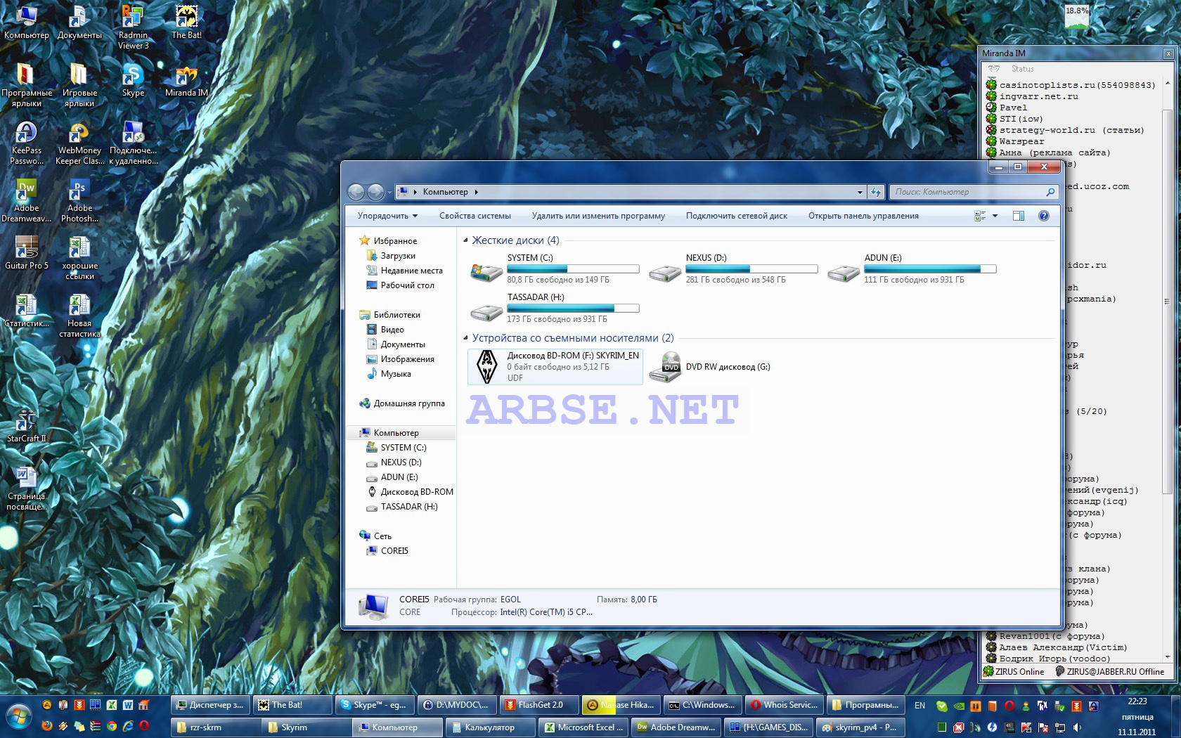Open the Документы desktop icon
Viewport: 1181px width, 738px height.
pos(79,22)
